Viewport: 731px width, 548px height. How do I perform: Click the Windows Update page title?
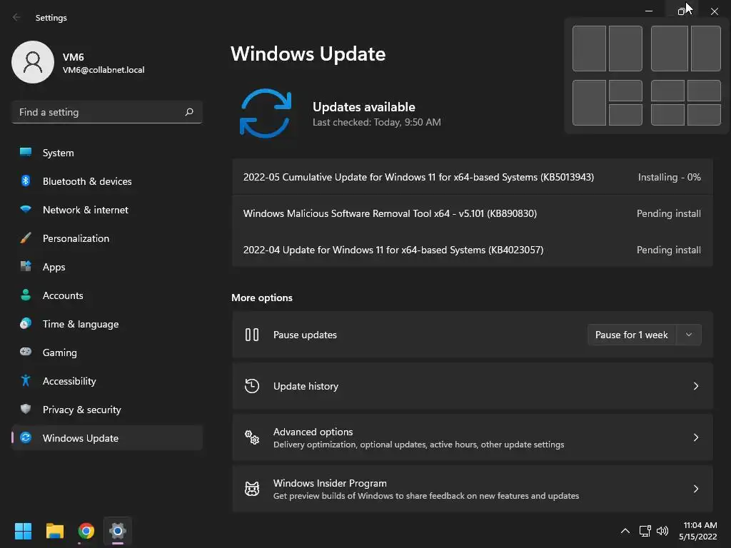coord(308,54)
